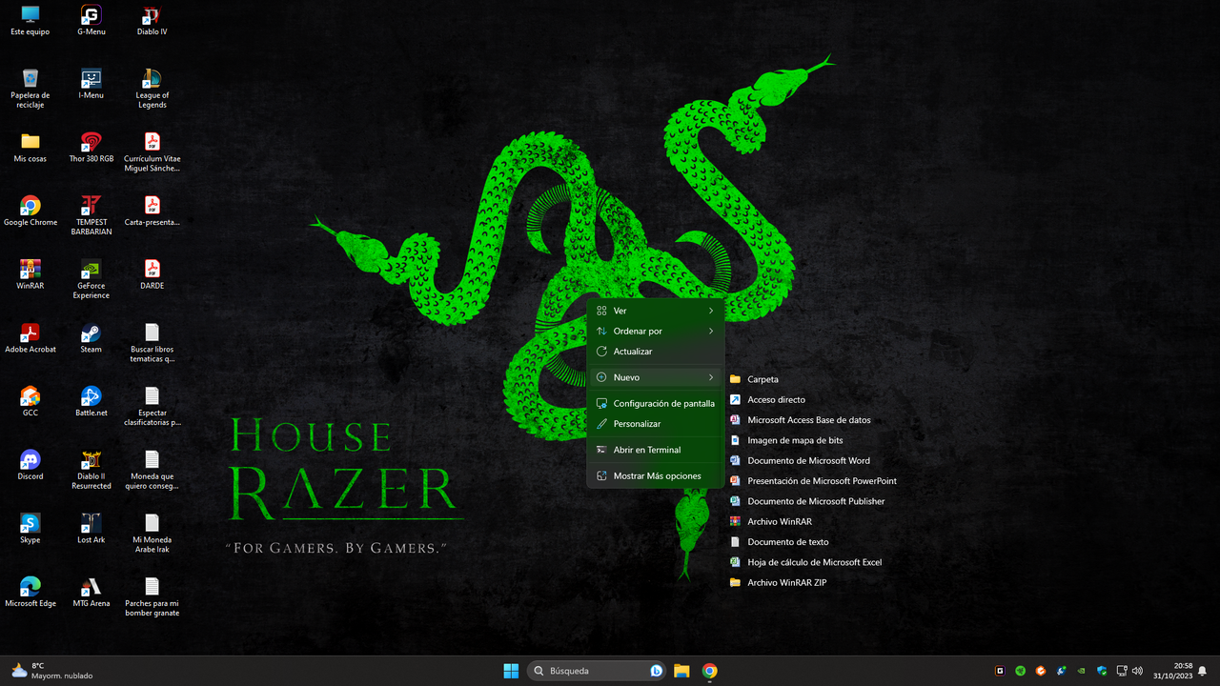Open the Windows Start menu
Image resolution: width=1220 pixels, height=686 pixels.
(511, 671)
